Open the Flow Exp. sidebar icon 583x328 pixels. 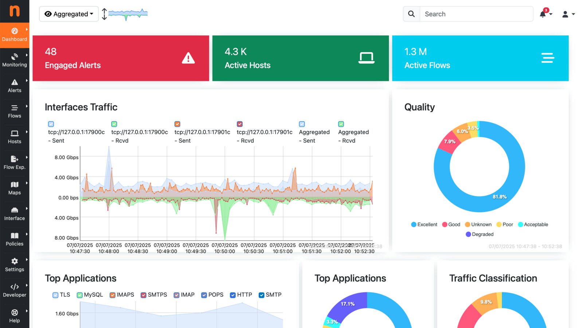tap(15, 159)
